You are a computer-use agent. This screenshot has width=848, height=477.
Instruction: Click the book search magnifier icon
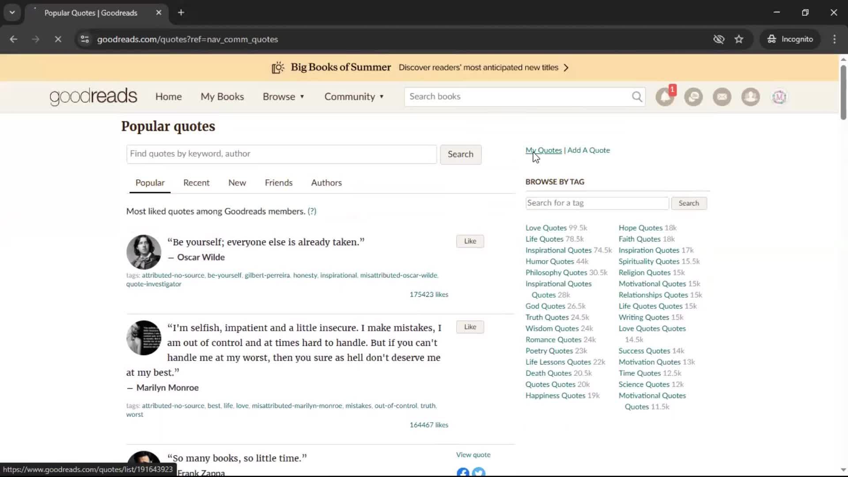click(x=637, y=97)
